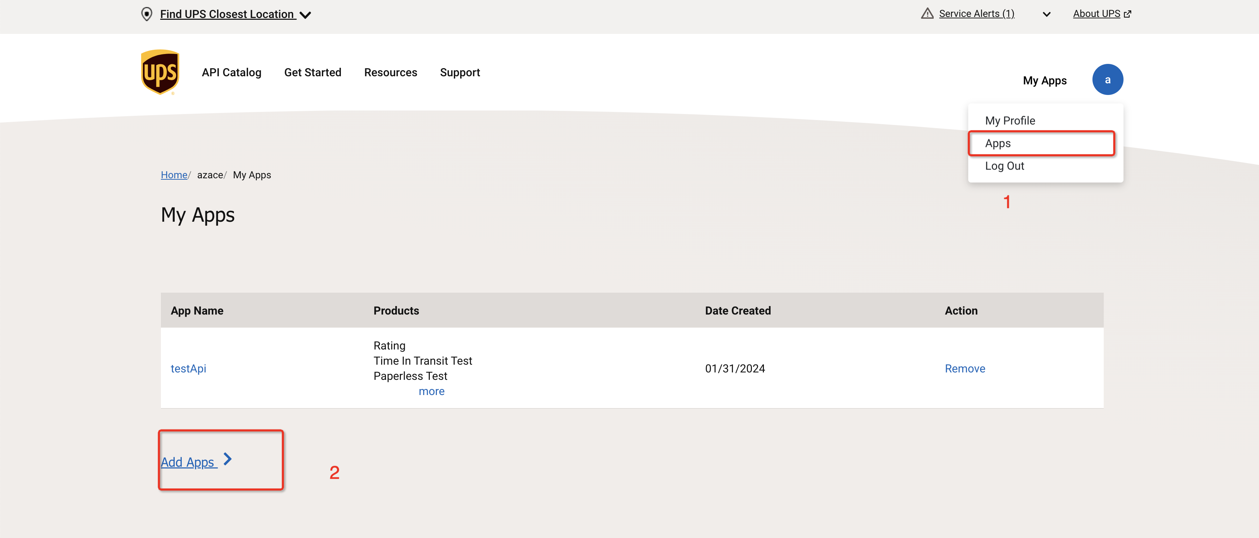
Task: Select My Profile from user menu
Action: click(x=1010, y=121)
